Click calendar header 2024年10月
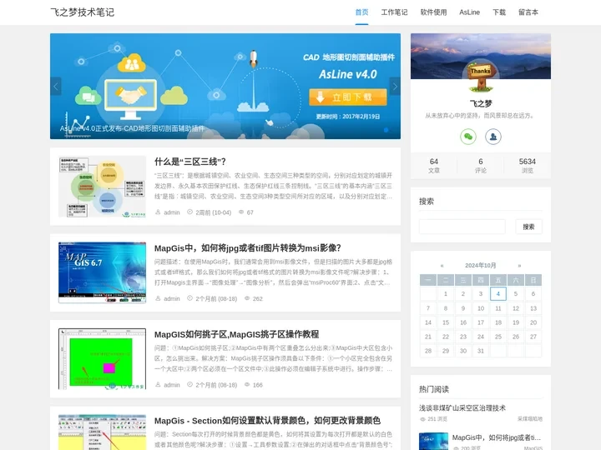 point(481,265)
